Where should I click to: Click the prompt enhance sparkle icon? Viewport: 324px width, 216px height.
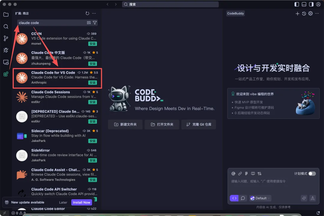(304, 198)
